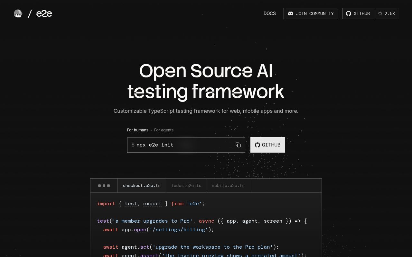Click the 'Open Source AI testing framework' heading

(x=206, y=81)
